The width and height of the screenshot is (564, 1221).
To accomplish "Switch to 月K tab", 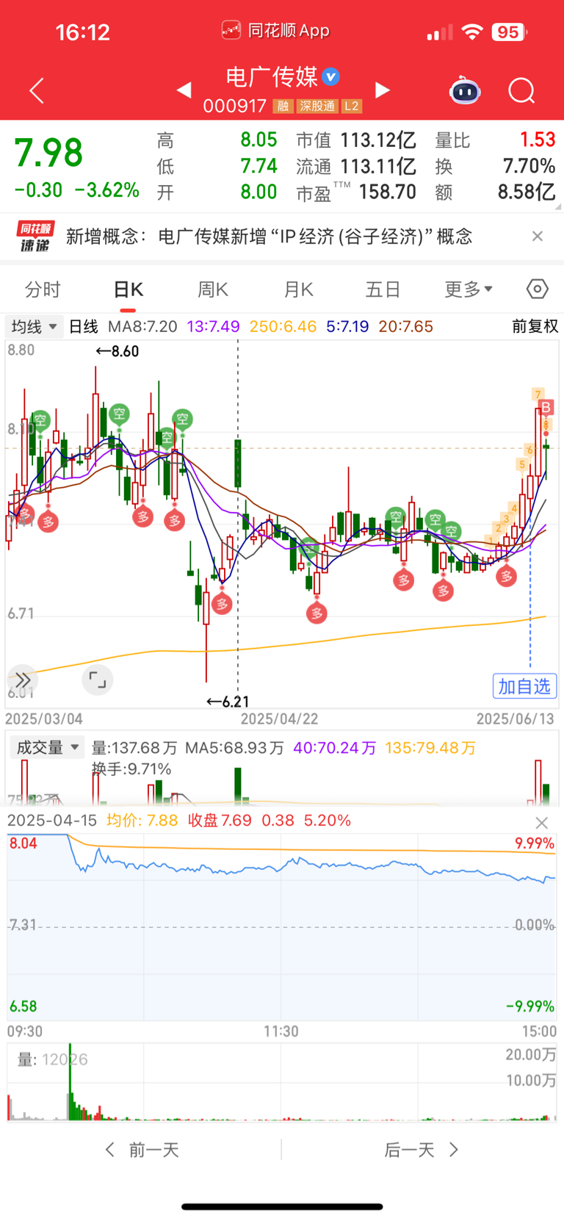I will point(298,289).
